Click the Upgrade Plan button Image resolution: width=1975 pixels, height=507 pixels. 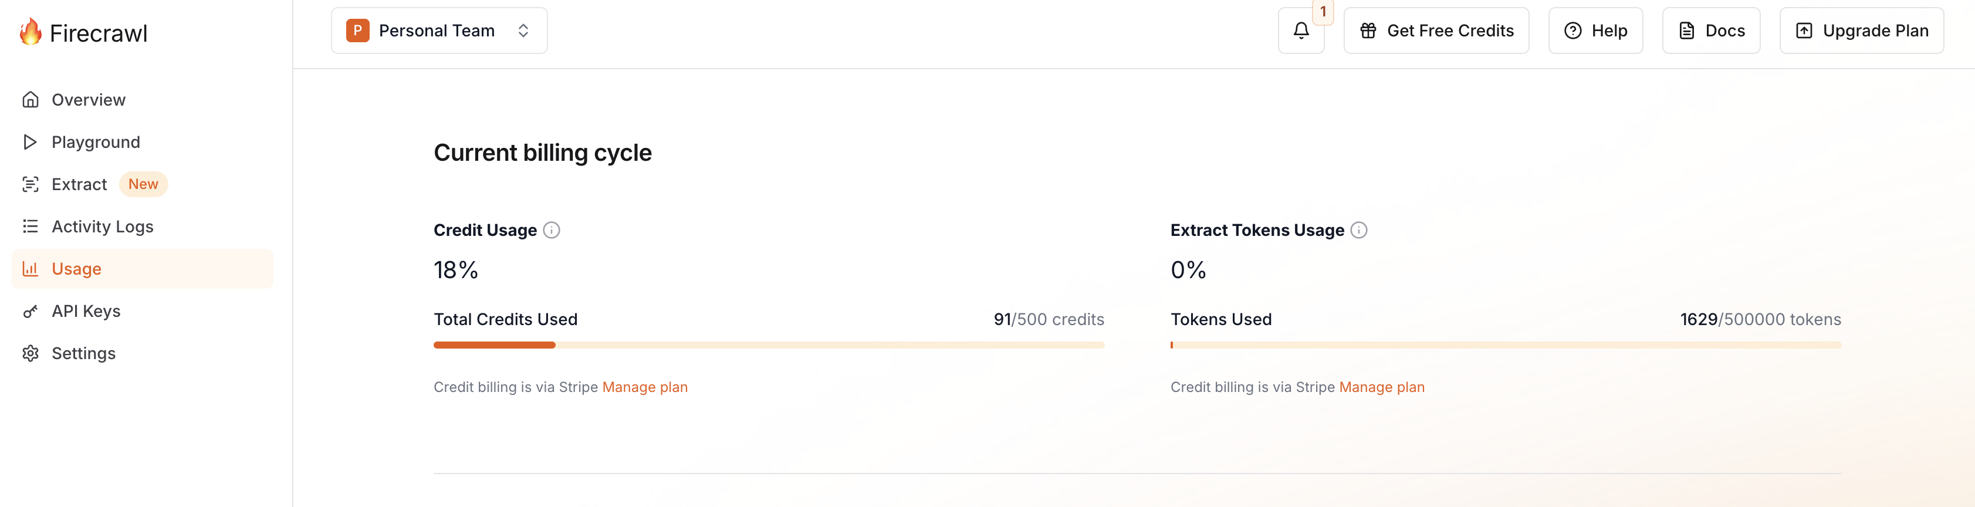pos(1862,31)
